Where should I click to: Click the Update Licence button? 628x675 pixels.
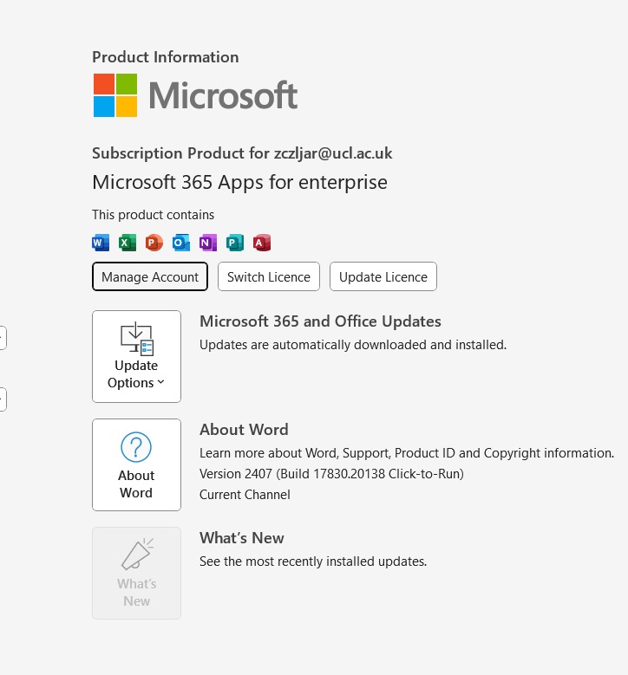click(383, 276)
